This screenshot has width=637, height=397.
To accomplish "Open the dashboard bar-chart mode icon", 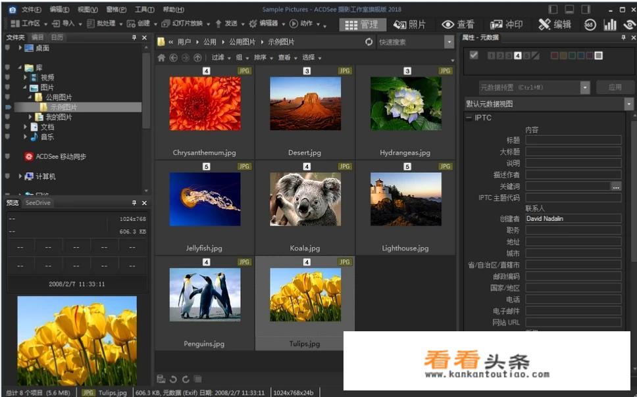I will click(610, 25).
